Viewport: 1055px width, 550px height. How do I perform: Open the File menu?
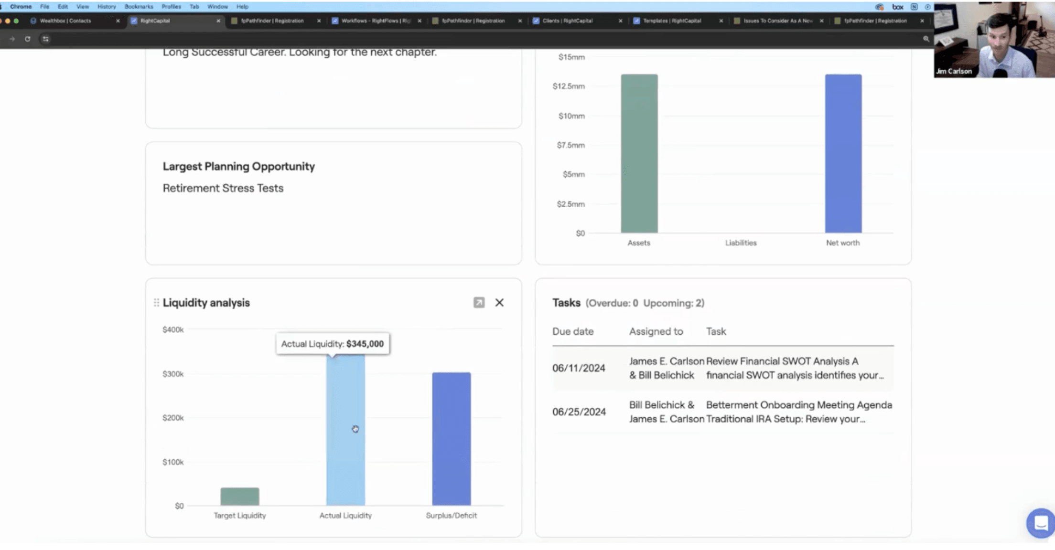click(44, 7)
